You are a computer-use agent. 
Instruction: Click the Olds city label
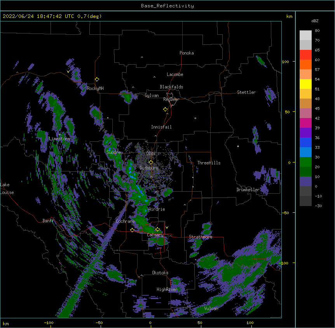click(151, 153)
